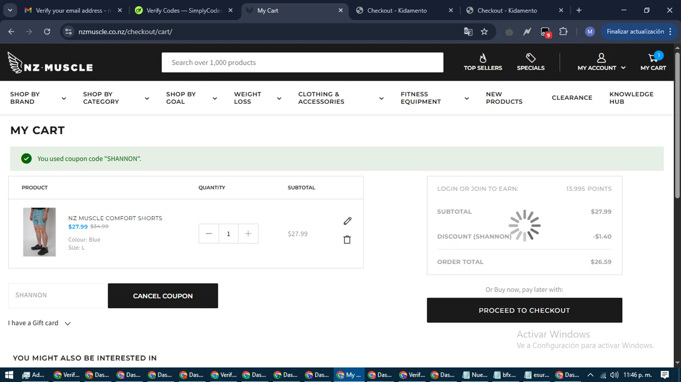Open tab search dropdown arrow
Image resolution: width=681 pixels, height=382 pixels.
[10, 10]
